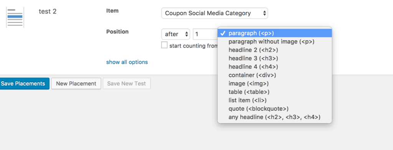Viewport: 393px width, 150px height.
Task: Enable the start counting from checkbox
Action: [164, 45]
